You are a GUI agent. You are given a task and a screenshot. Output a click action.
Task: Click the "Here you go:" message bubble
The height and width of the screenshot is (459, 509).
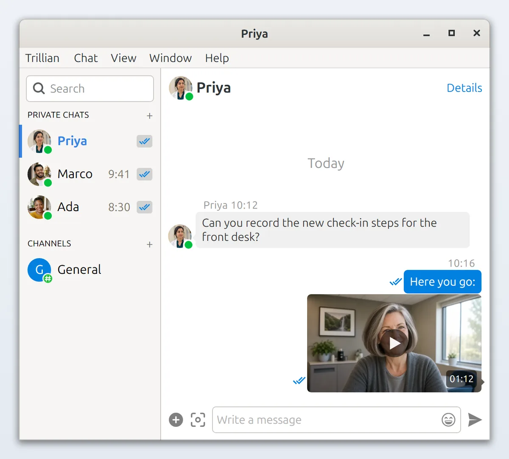442,281
